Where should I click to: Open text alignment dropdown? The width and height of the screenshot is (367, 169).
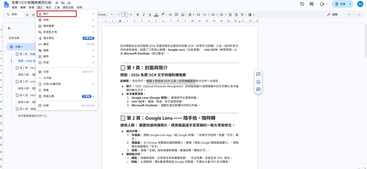coord(191,15)
